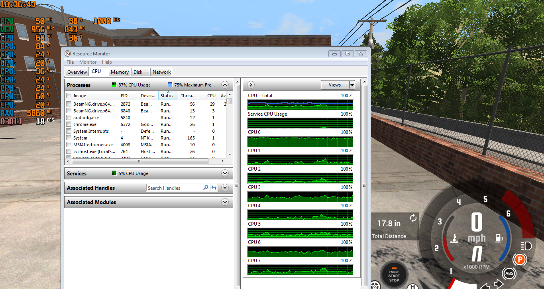Expand the Associated Handles section

tap(225, 188)
